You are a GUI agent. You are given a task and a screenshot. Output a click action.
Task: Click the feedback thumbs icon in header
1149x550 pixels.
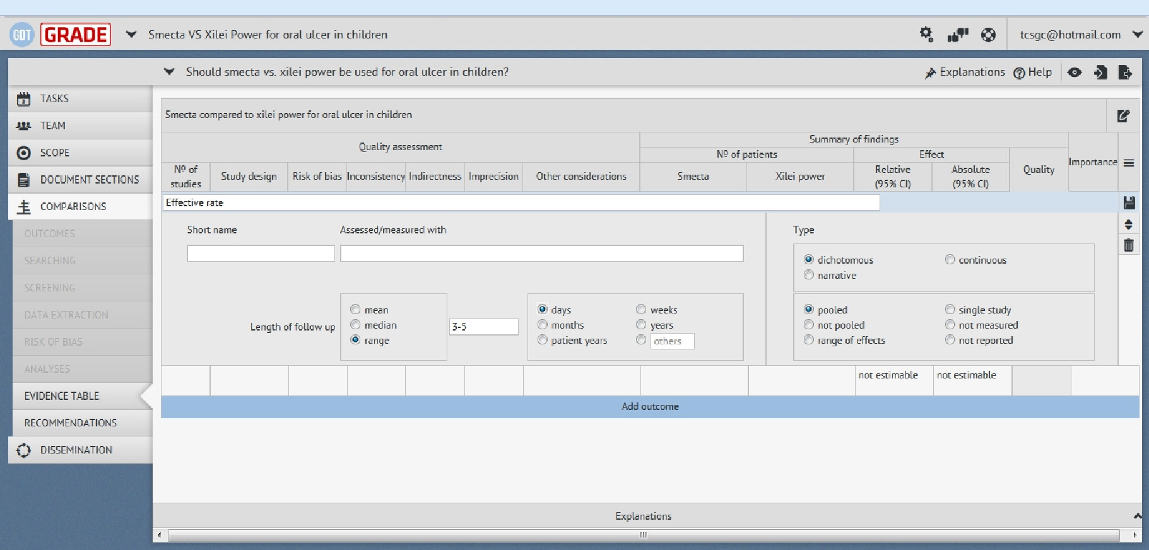point(957,35)
